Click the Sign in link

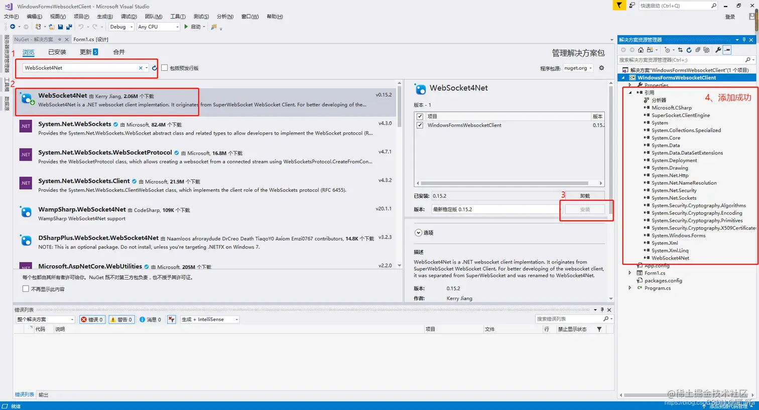[x=730, y=17]
